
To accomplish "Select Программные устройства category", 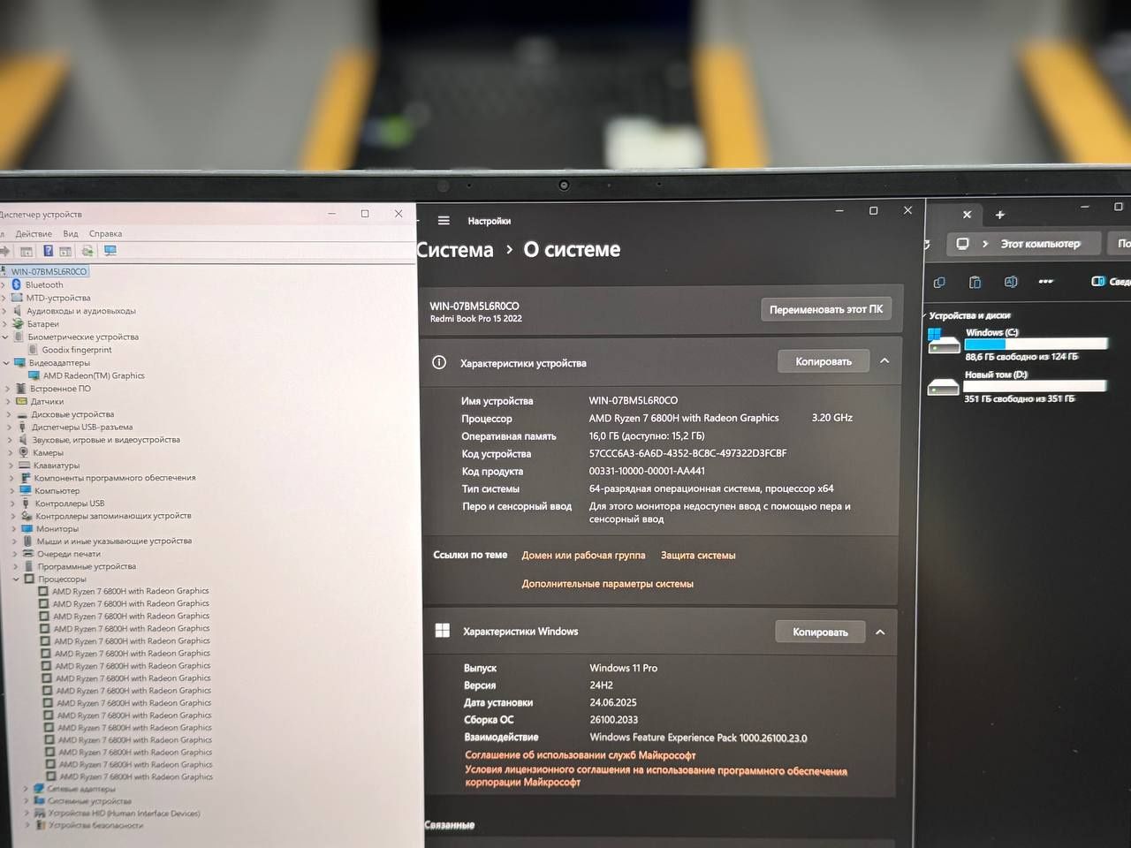I will (x=87, y=566).
